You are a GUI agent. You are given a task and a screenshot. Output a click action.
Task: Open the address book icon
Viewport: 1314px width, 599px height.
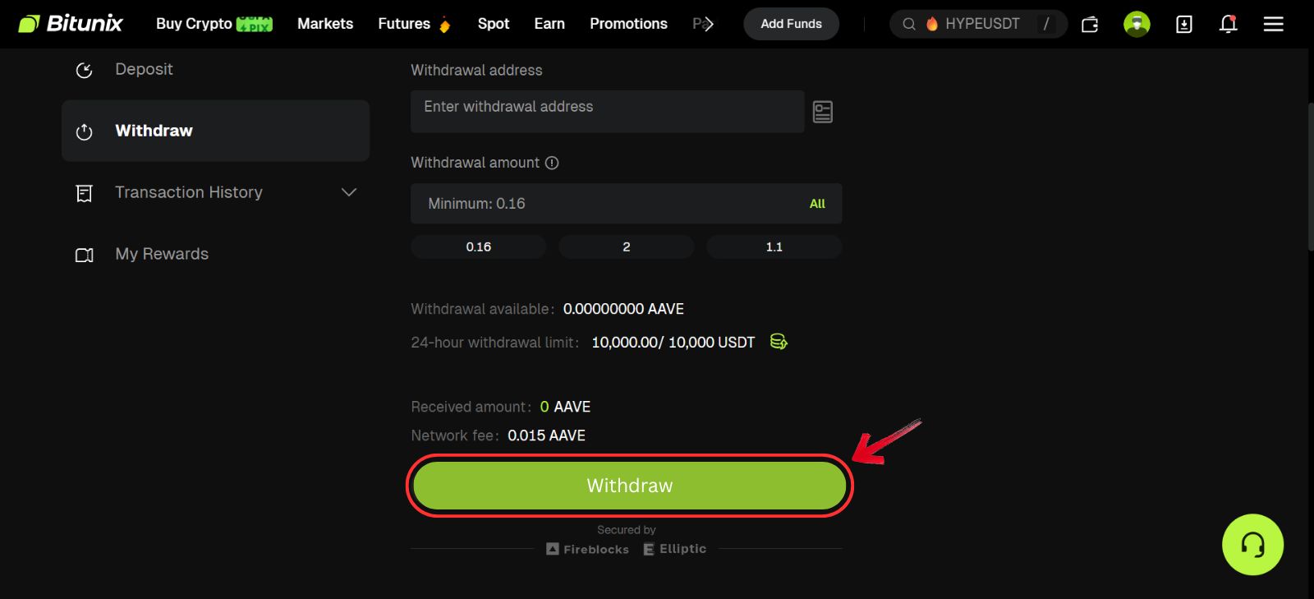tap(822, 112)
